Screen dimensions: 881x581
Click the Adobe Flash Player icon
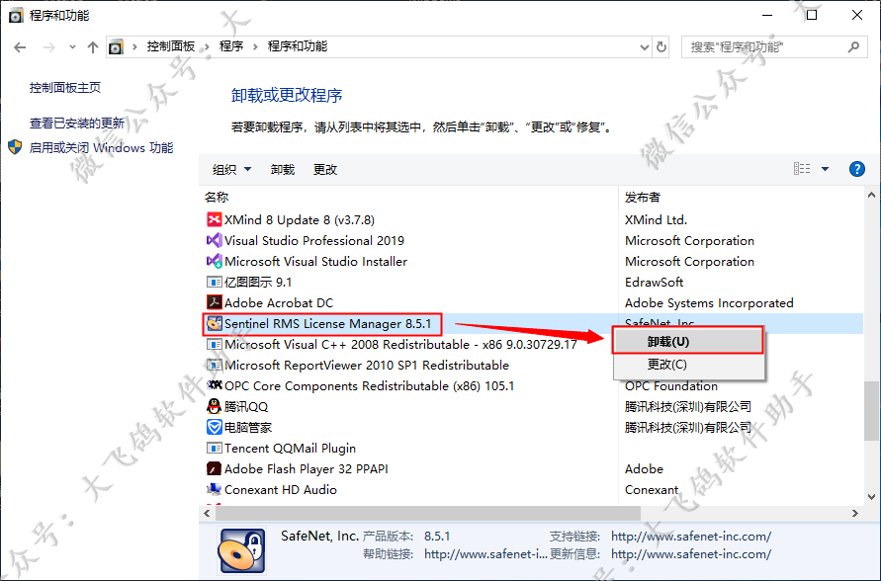tap(214, 468)
